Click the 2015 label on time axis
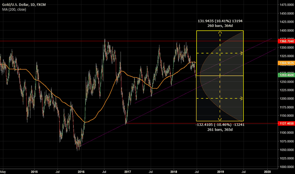 coord(34,172)
